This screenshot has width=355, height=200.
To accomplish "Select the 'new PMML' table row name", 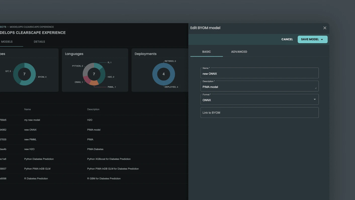I will [30, 139].
